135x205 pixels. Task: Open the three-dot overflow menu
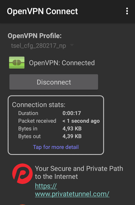pyautogui.click(x=127, y=11)
